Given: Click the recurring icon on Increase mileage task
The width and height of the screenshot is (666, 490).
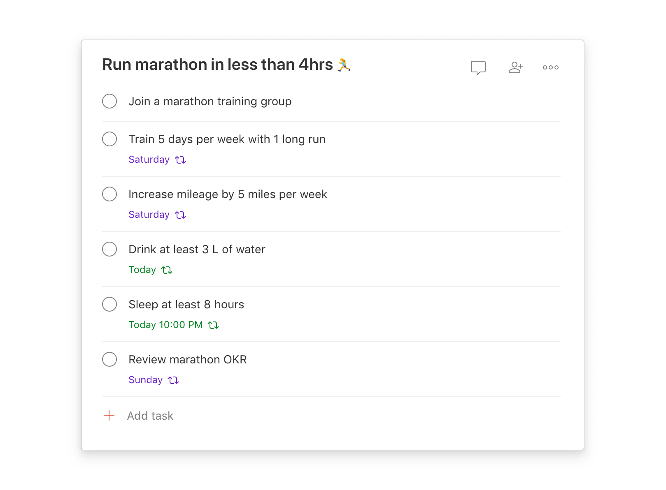Looking at the screenshot, I should (x=180, y=215).
